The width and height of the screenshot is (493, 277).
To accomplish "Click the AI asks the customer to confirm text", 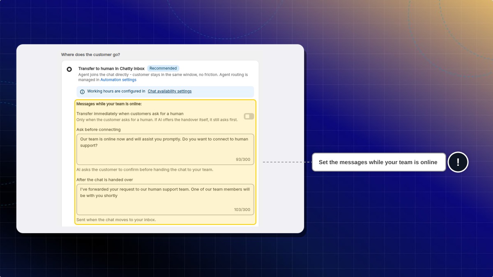I will click(145, 169).
